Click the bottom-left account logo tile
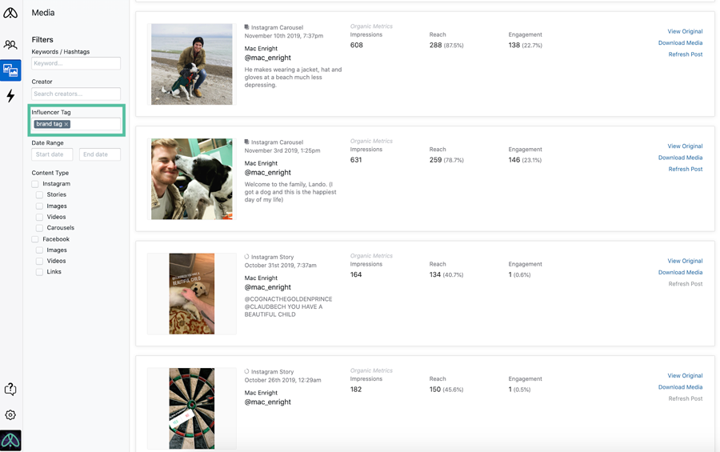Viewport: 720px width, 452px height. pos(10,441)
